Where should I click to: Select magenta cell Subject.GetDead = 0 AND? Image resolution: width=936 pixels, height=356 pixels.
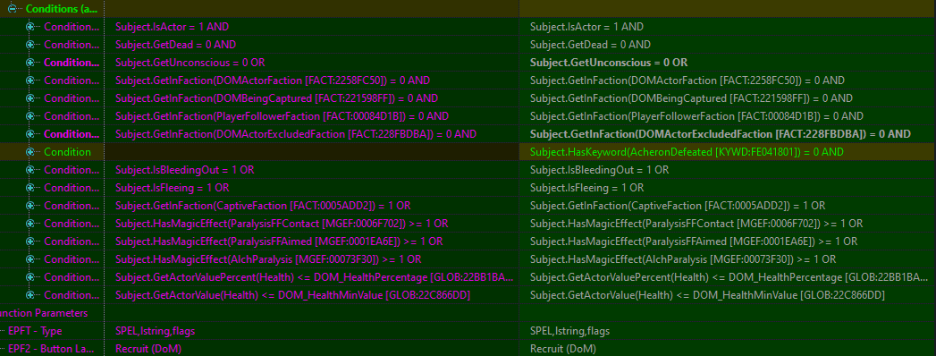pos(175,45)
